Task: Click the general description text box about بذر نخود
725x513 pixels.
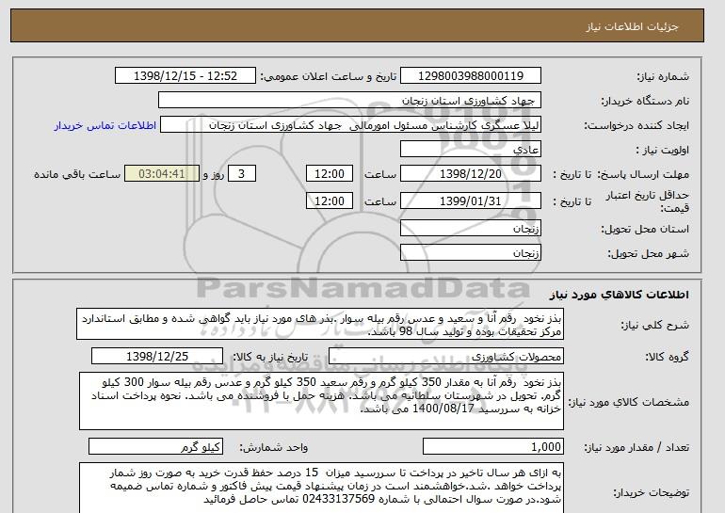Action: tap(320, 325)
